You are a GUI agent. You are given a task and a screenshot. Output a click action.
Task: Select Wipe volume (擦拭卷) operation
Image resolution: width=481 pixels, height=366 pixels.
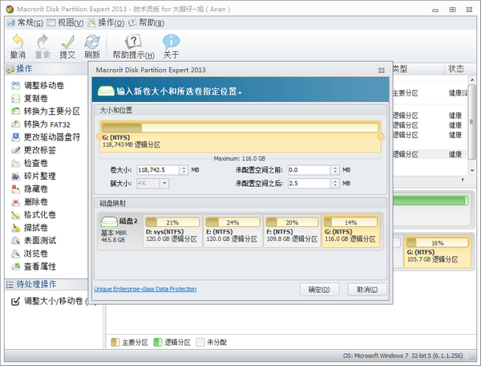(30, 227)
